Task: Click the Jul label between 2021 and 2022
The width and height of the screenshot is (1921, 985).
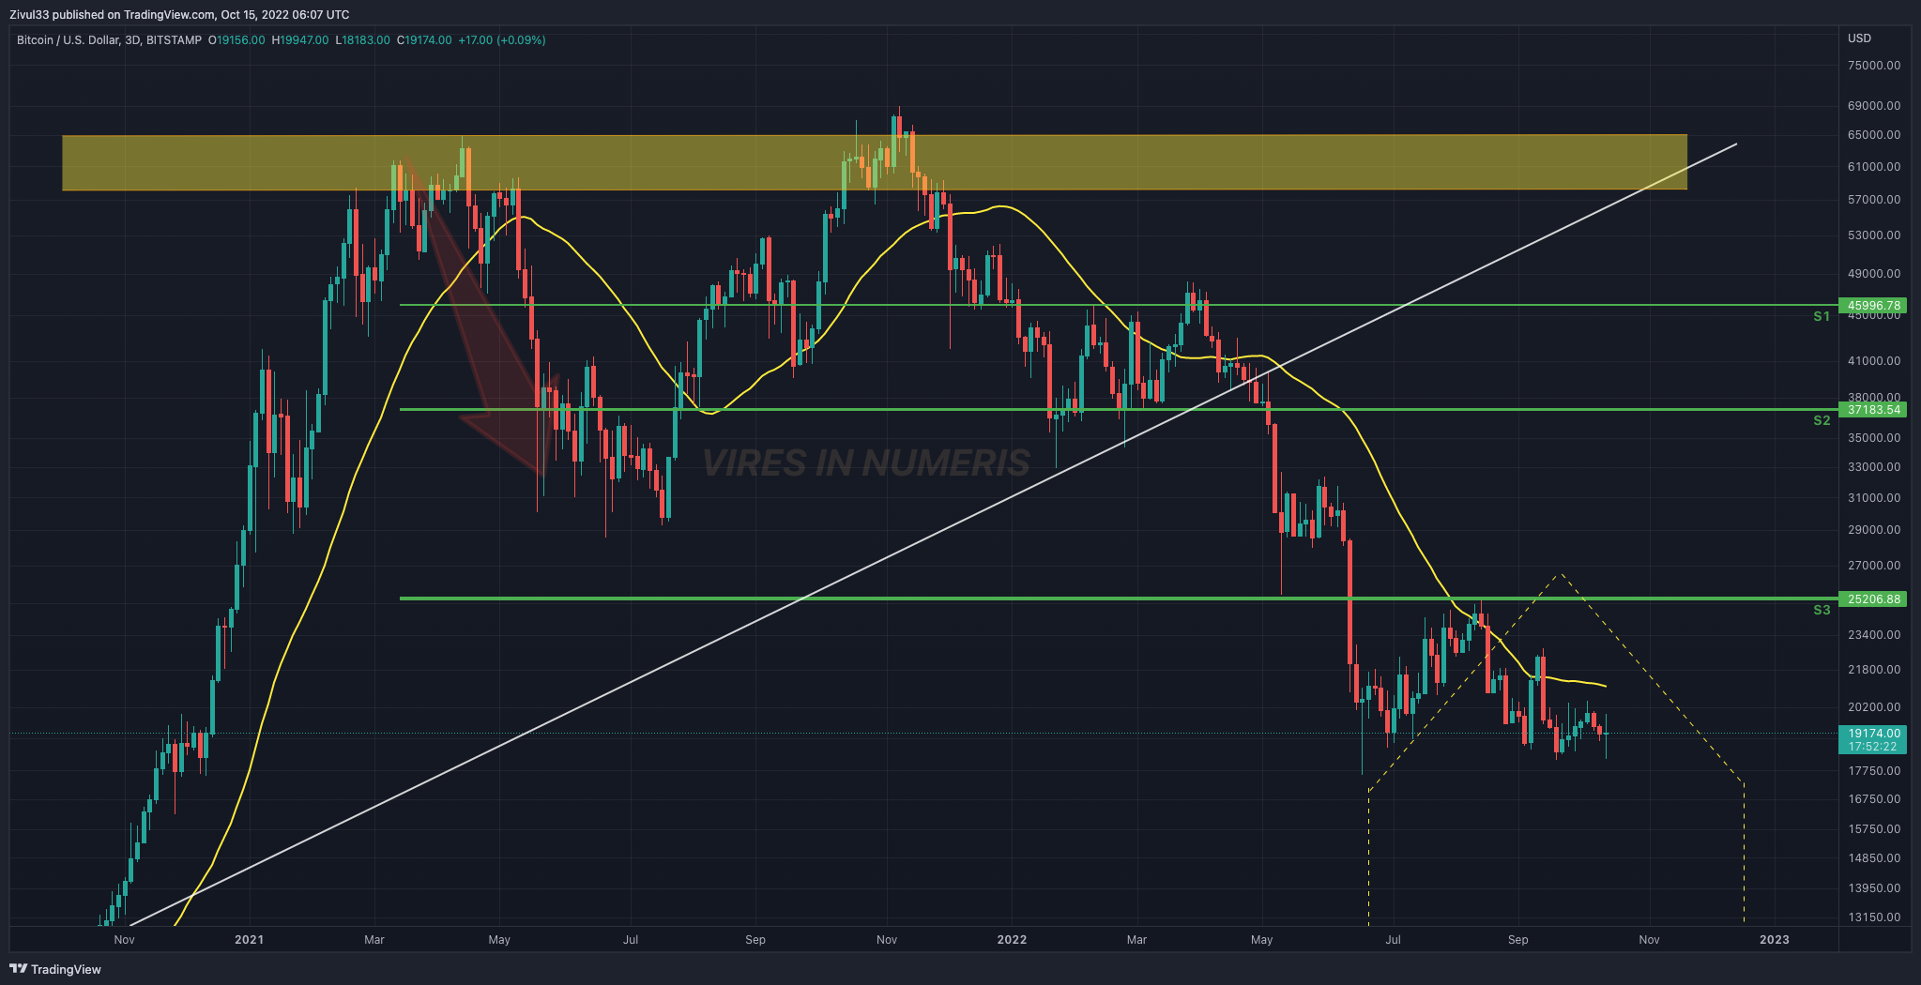Action: 631,939
